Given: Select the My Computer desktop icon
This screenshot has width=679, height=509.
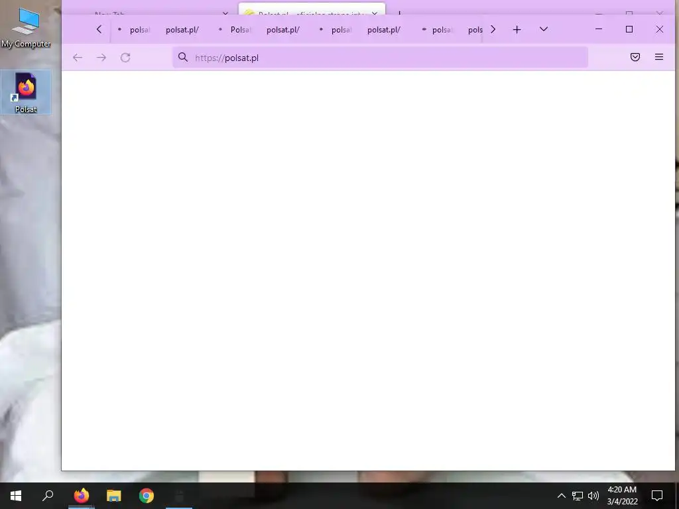Looking at the screenshot, I should click(26, 27).
